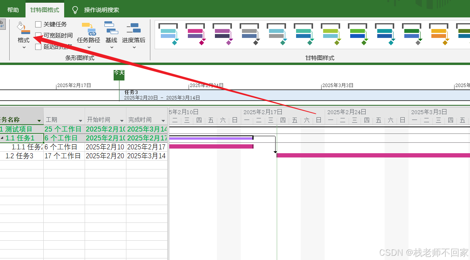Apply the teal and blue Gantt style
The width and height of the screenshot is (470, 260).
point(303,34)
